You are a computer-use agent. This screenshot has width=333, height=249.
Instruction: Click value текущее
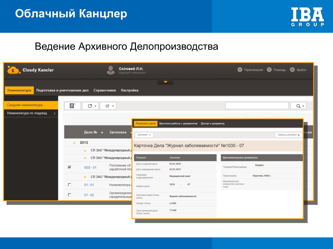pos(259,165)
